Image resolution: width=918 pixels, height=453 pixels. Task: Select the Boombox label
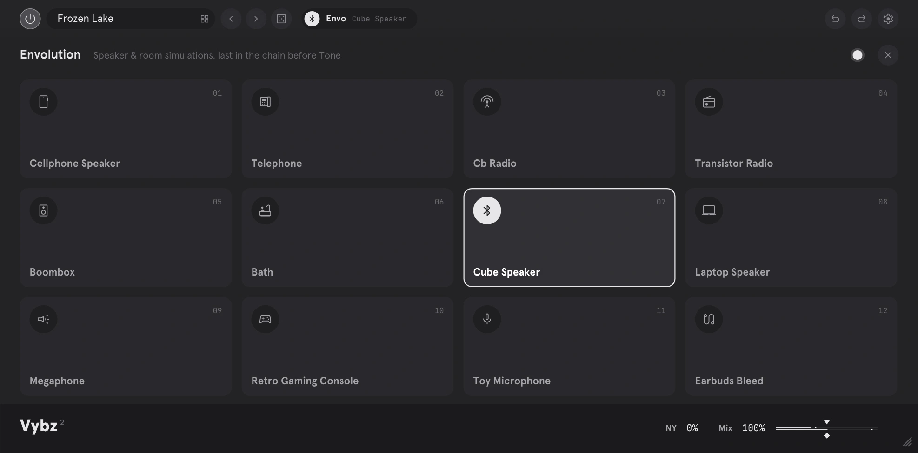pos(52,272)
